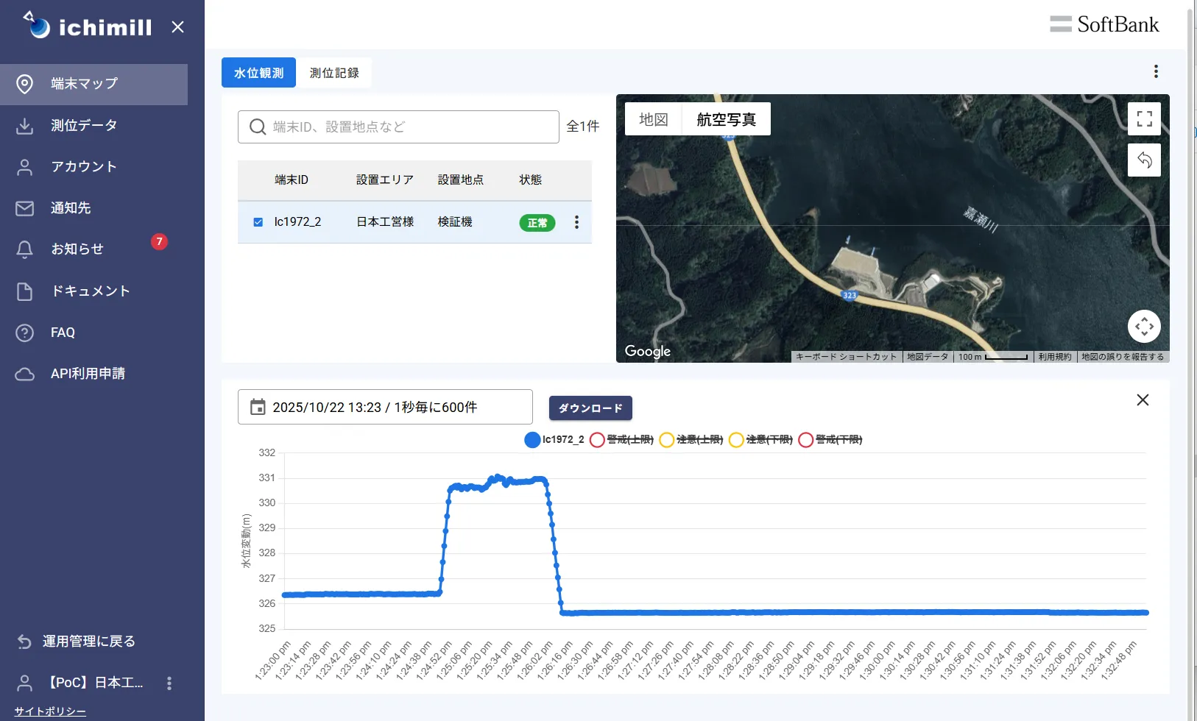Toggle the 注意(下限) legend series
The height and width of the screenshot is (721, 1197).
(736, 440)
